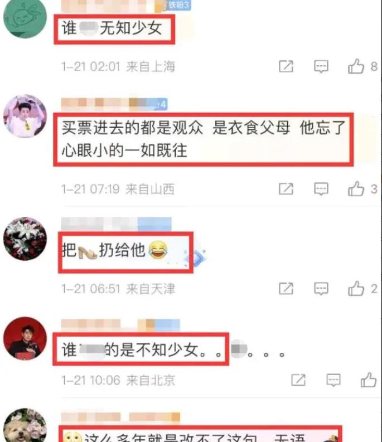The image size is (382, 442).
Task: Open the dog avatar user's profile
Action: click(x=25, y=426)
